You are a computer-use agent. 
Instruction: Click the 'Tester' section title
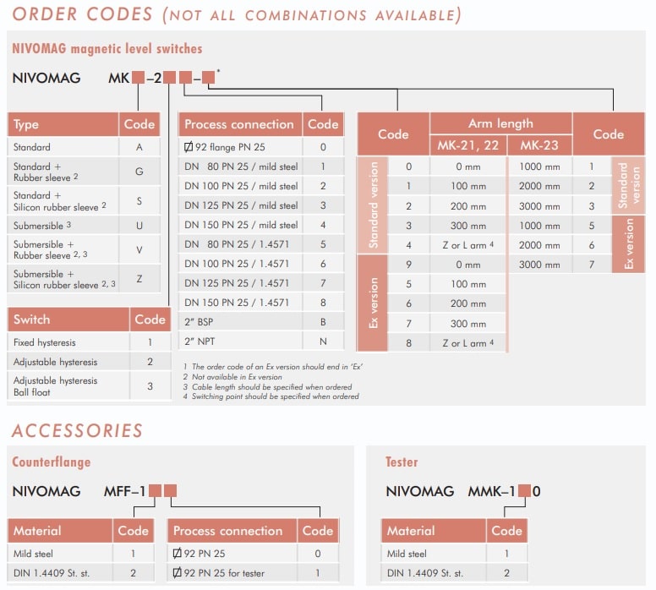tap(402, 462)
